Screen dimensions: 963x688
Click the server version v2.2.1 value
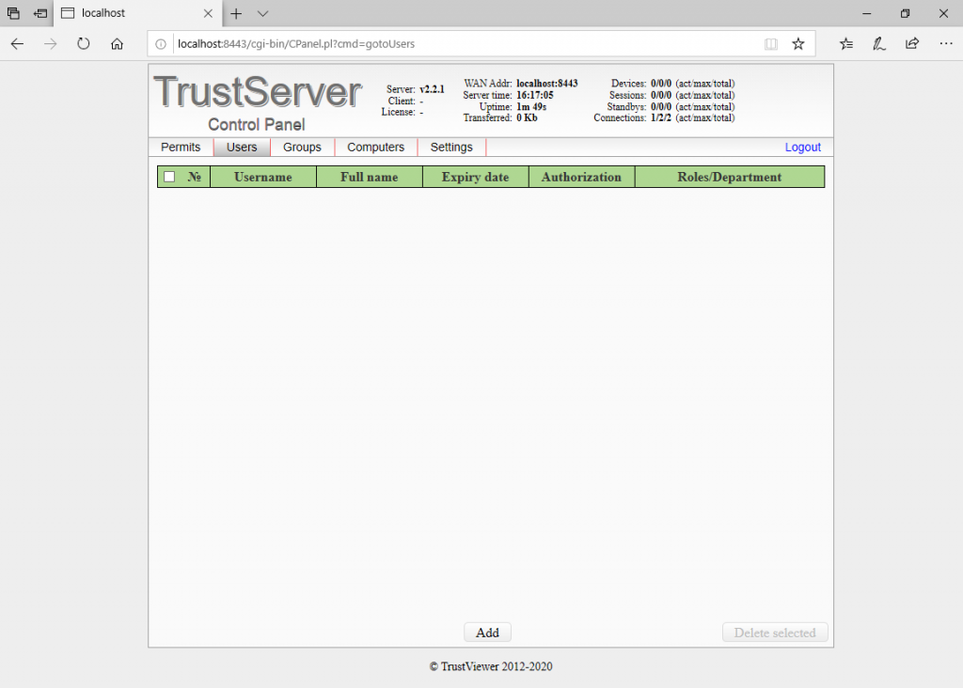432,89
